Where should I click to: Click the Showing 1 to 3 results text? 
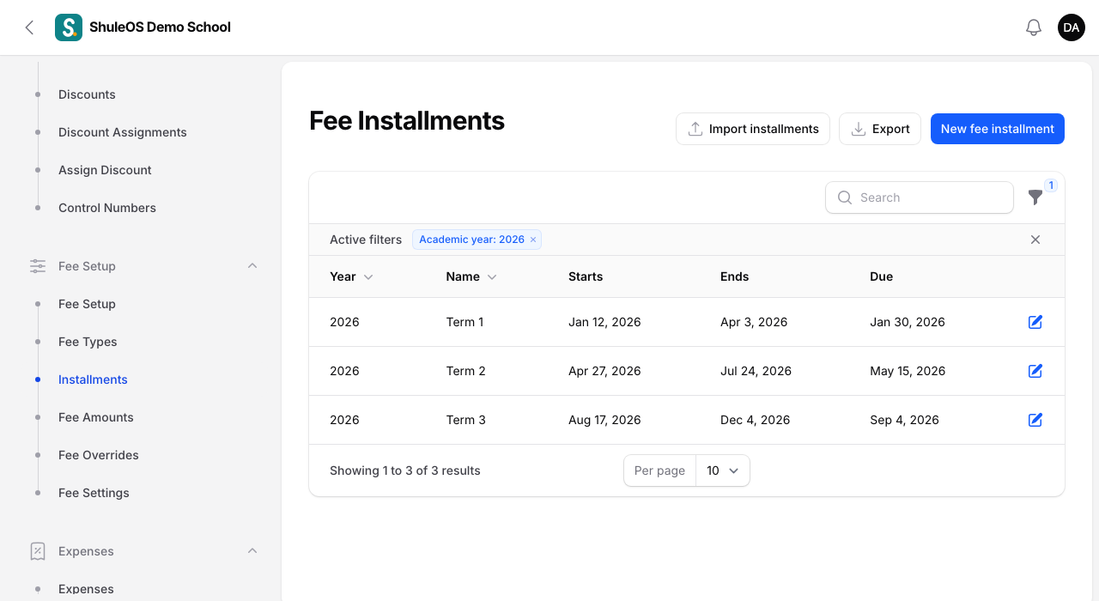click(405, 470)
